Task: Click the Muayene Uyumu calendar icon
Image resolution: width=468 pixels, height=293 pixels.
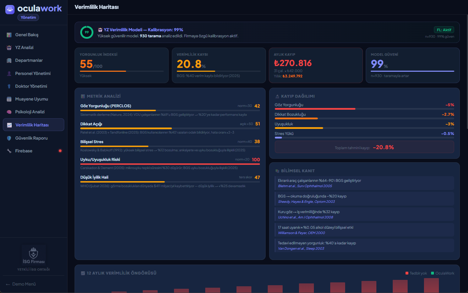Action: tap(9, 99)
